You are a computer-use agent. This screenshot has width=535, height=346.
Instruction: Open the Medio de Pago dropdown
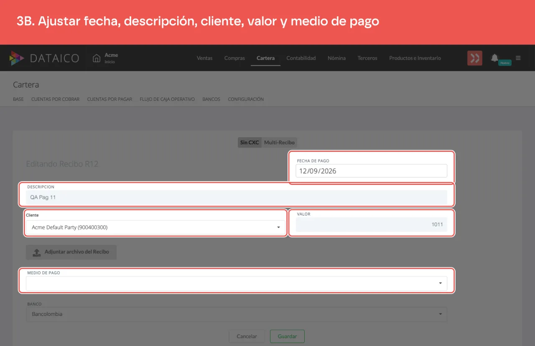click(x=237, y=283)
